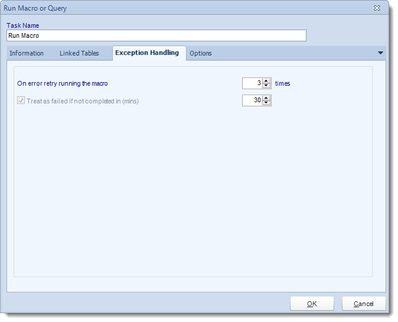This screenshot has width=398, height=322.
Task: Click the 'Task Name' label
Action: coord(23,25)
